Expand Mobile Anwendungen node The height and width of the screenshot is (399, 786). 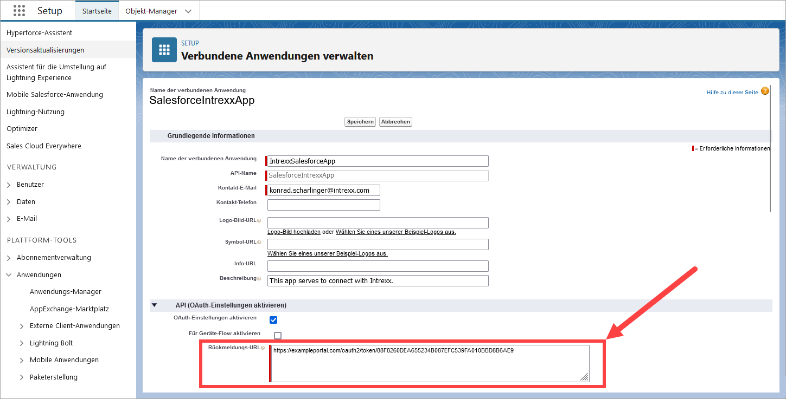tap(22, 360)
